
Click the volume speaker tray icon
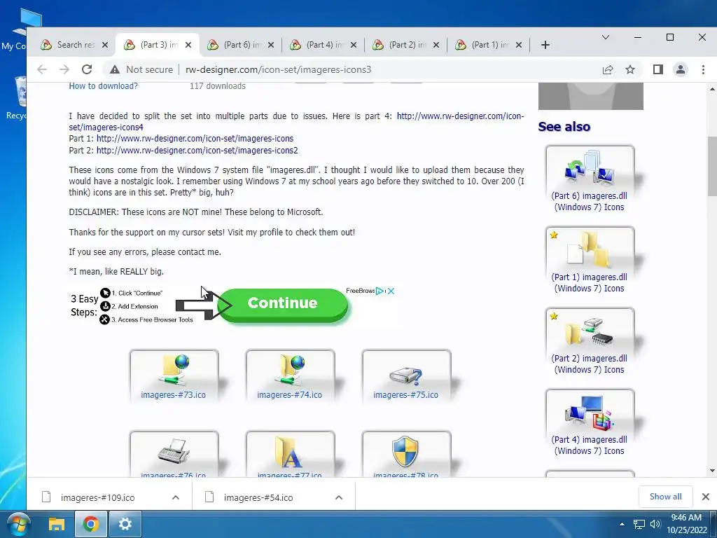pos(655,524)
